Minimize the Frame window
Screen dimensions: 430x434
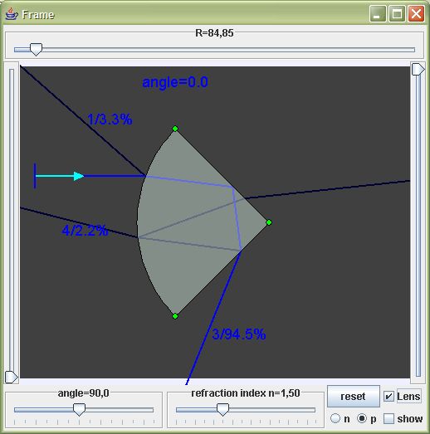pos(378,14)
